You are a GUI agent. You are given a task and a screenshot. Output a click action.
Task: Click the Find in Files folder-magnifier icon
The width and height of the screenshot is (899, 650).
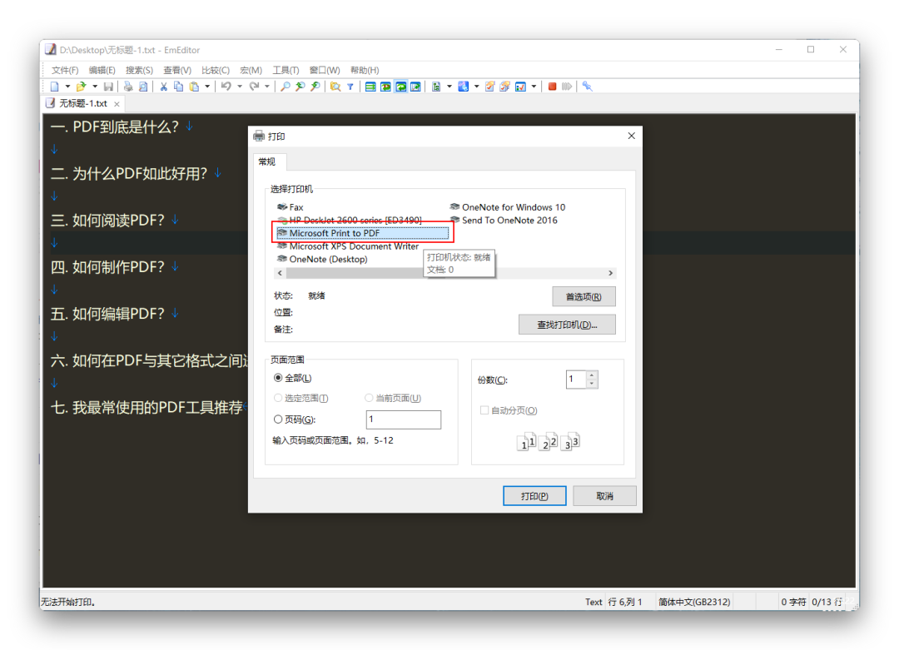click(x=335, y=87)
